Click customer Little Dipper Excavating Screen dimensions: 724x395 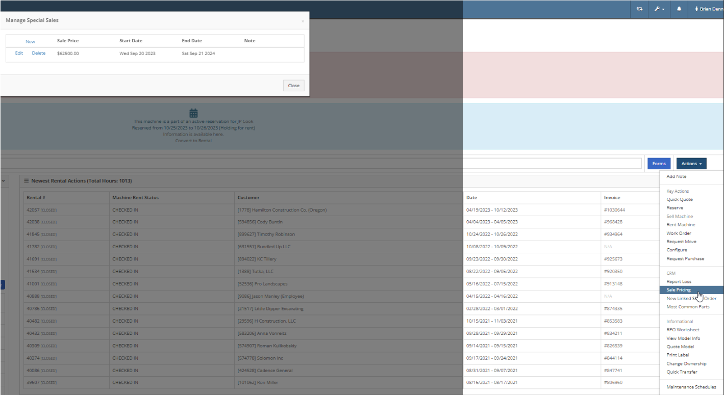[x=270, y=308]
